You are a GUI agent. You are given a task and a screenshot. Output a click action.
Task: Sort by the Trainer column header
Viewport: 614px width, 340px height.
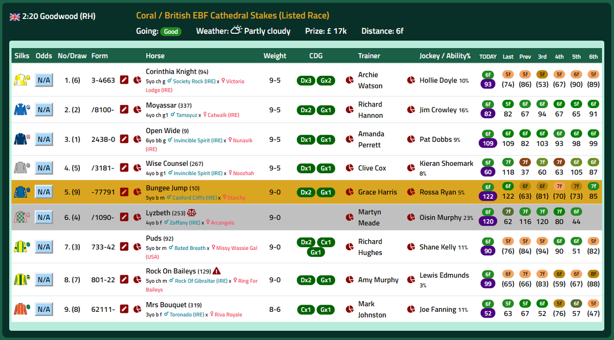coord(369,56)
